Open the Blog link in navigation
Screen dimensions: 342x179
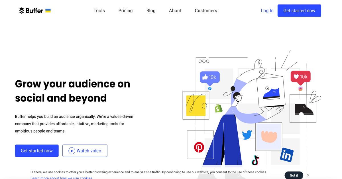pyautogui.click(x=151, y=11)
